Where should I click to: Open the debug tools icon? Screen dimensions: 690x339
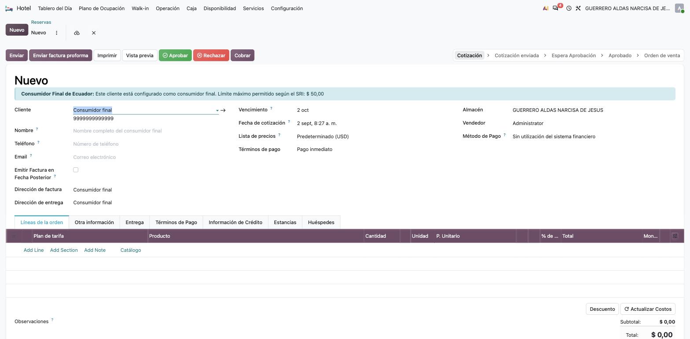578,8
